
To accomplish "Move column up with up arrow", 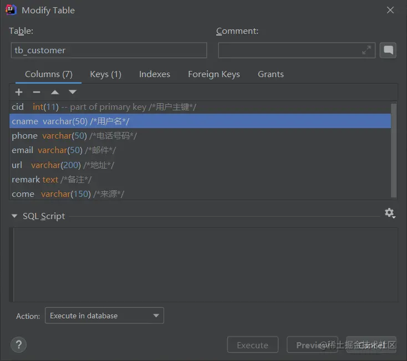I will [54, 92].
